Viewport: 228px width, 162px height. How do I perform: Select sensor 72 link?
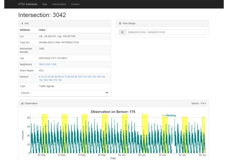pos(66,77)
